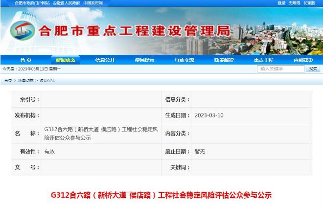
Task: Click the red article headline G312合六路
Action: pyautogui.click(x=161, y=195)
